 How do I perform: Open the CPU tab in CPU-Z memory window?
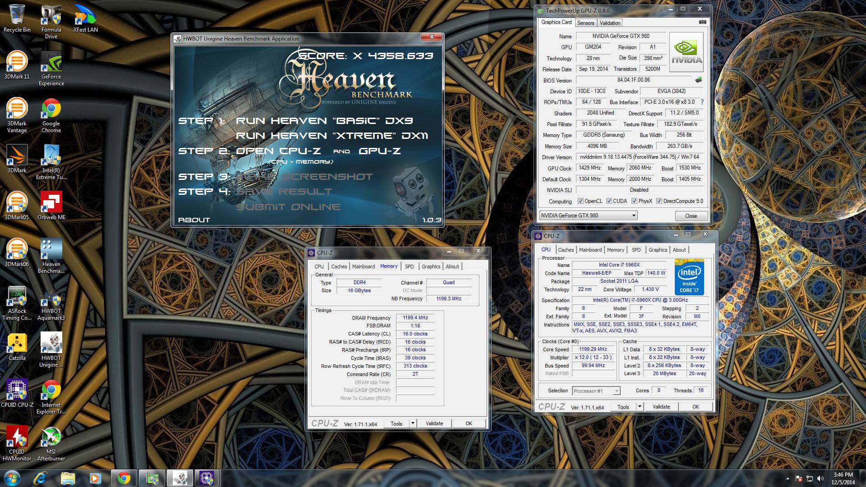pos(319,266)
